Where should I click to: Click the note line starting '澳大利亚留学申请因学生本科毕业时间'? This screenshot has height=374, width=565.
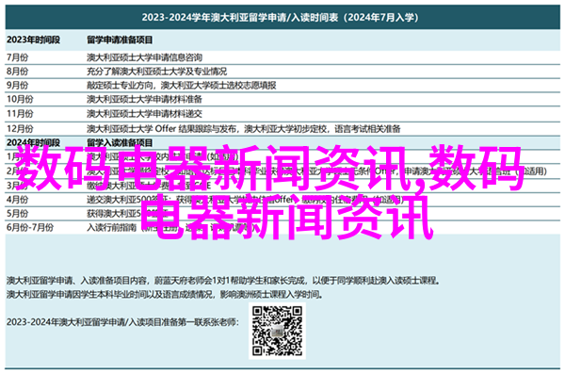point(165,294)
